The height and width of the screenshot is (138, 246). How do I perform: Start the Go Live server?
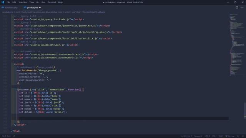(x=230, y=136)
